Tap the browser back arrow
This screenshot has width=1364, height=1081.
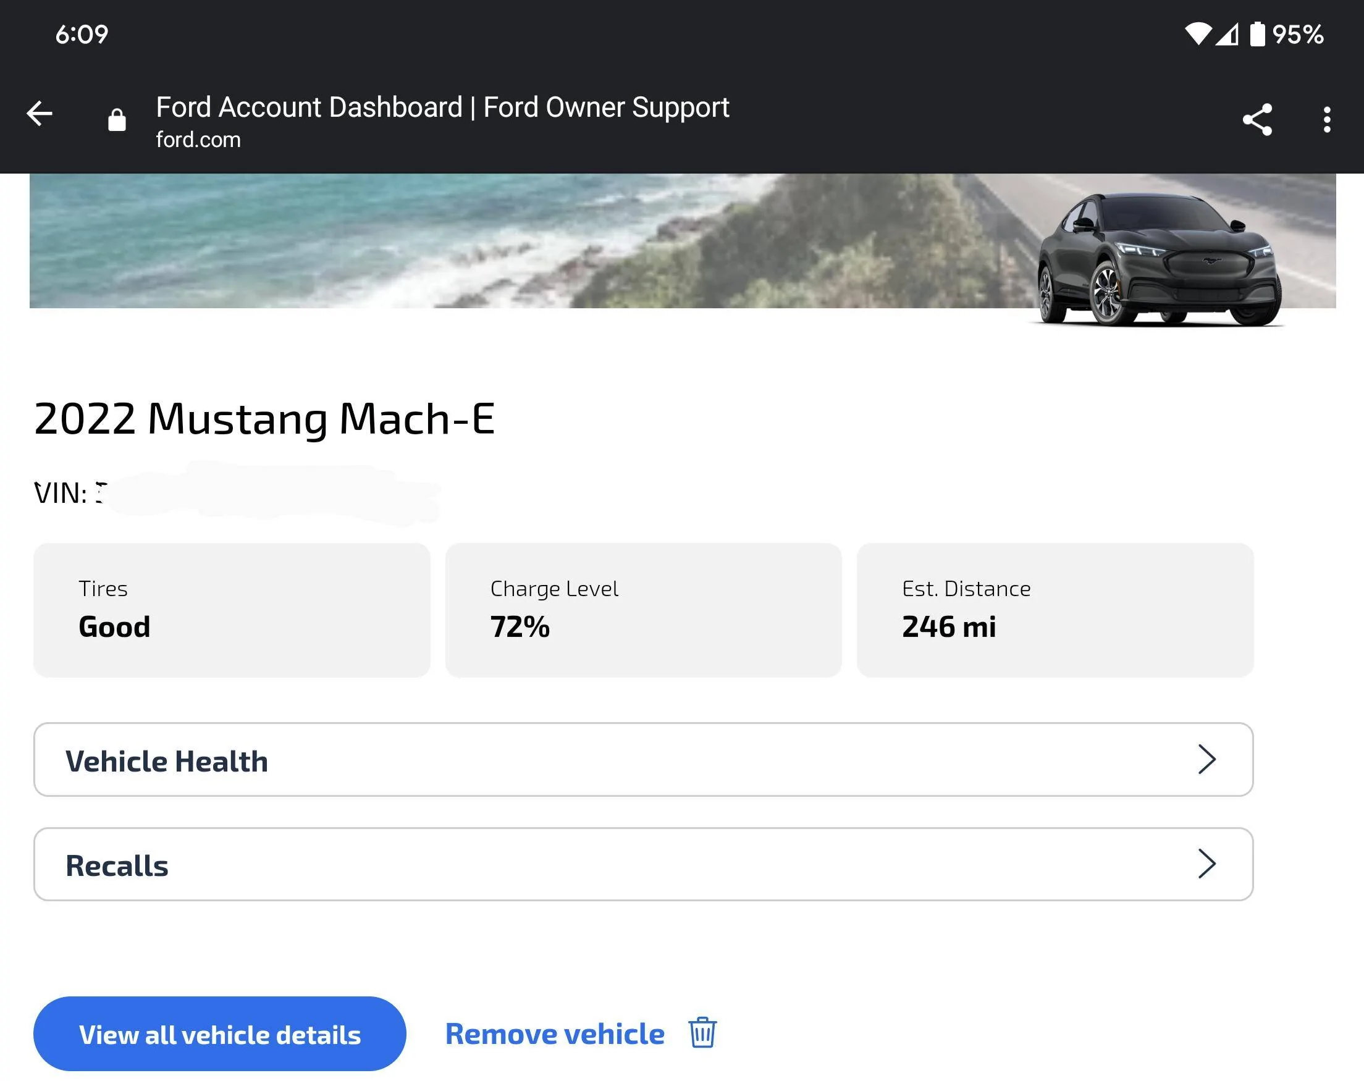(x=39, y=114)
